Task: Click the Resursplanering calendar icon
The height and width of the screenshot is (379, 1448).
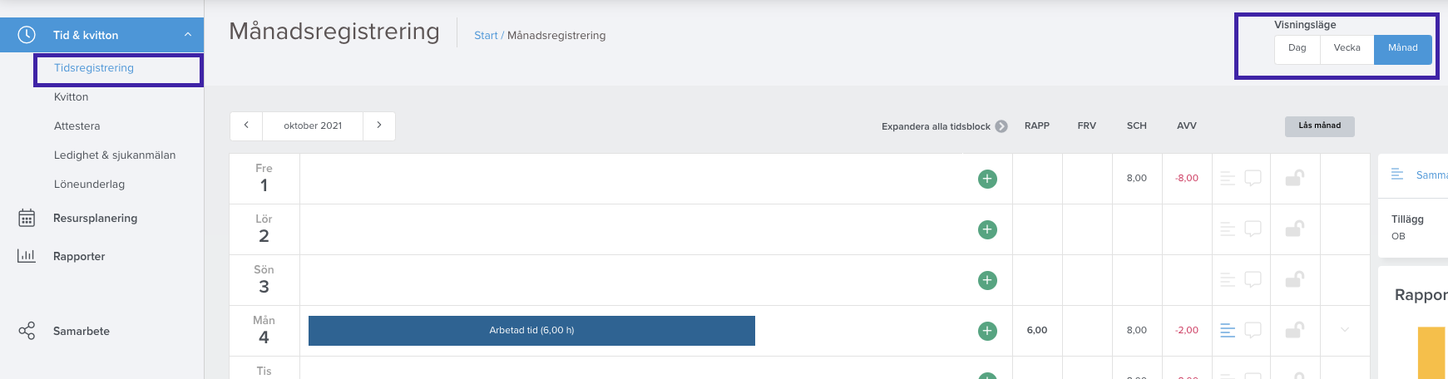Action: click(27, 218)
